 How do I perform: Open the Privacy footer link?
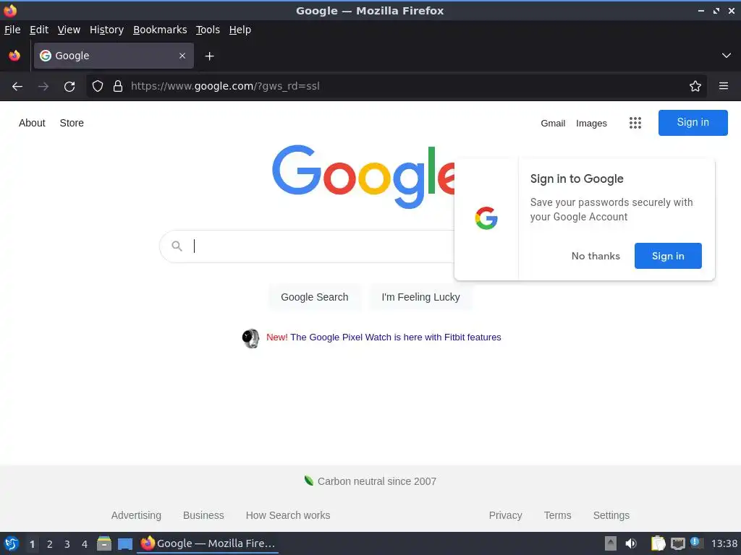tap(505, 515)
